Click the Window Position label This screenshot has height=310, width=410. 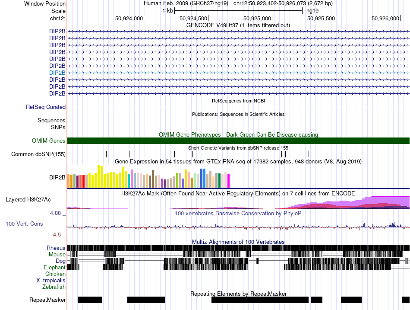[x=45, y=3]
